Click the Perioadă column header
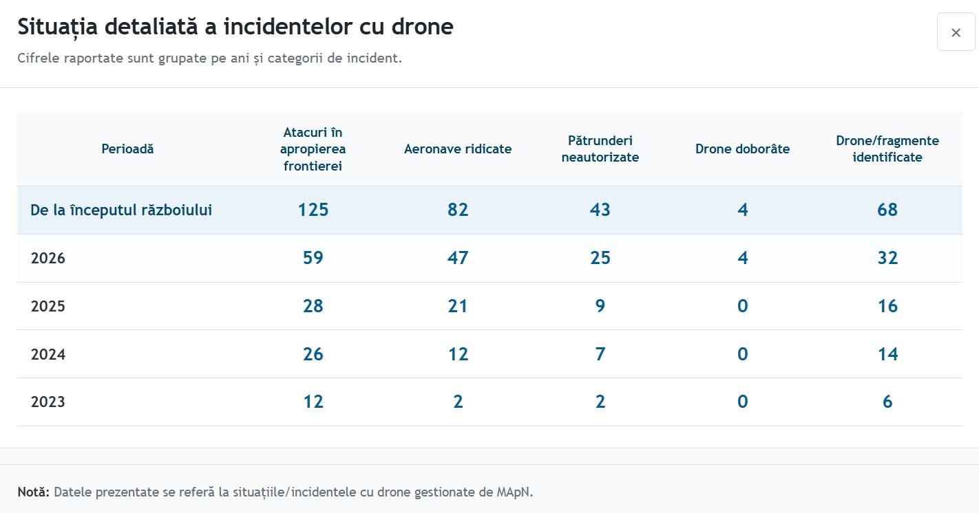This screenshot has width=979, height=513. point(127,149)
